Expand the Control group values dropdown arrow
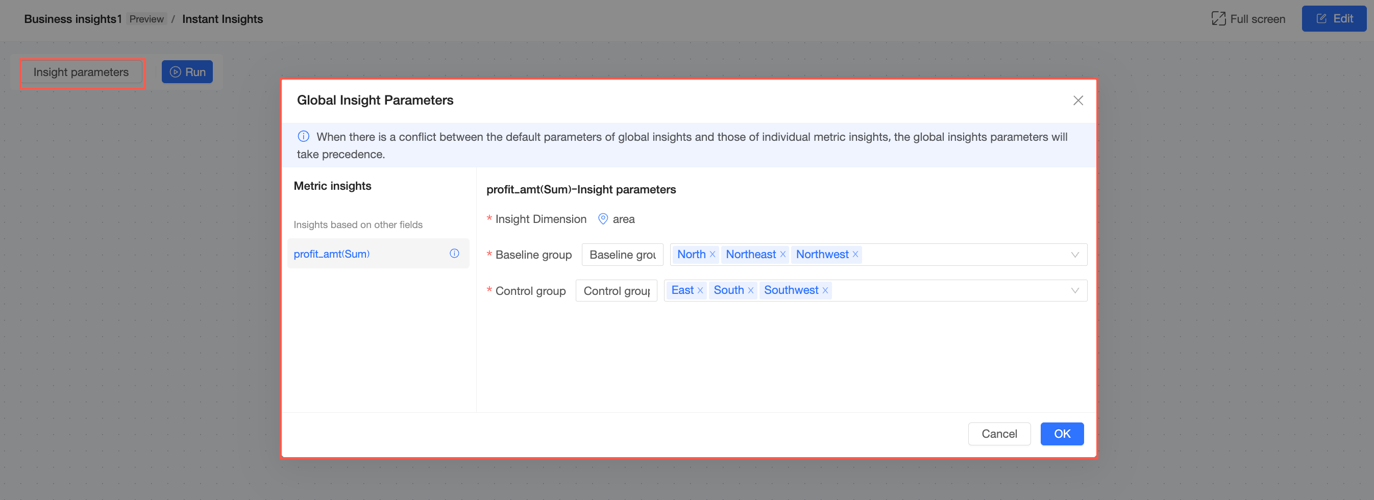 [1074, 290]
